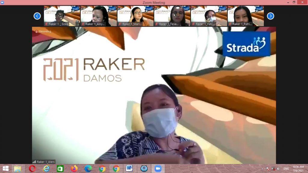Select the Raker 1_Siska video thumbnail
The height and width of the screenshot is (173, 308).
(x=62, y=16)
